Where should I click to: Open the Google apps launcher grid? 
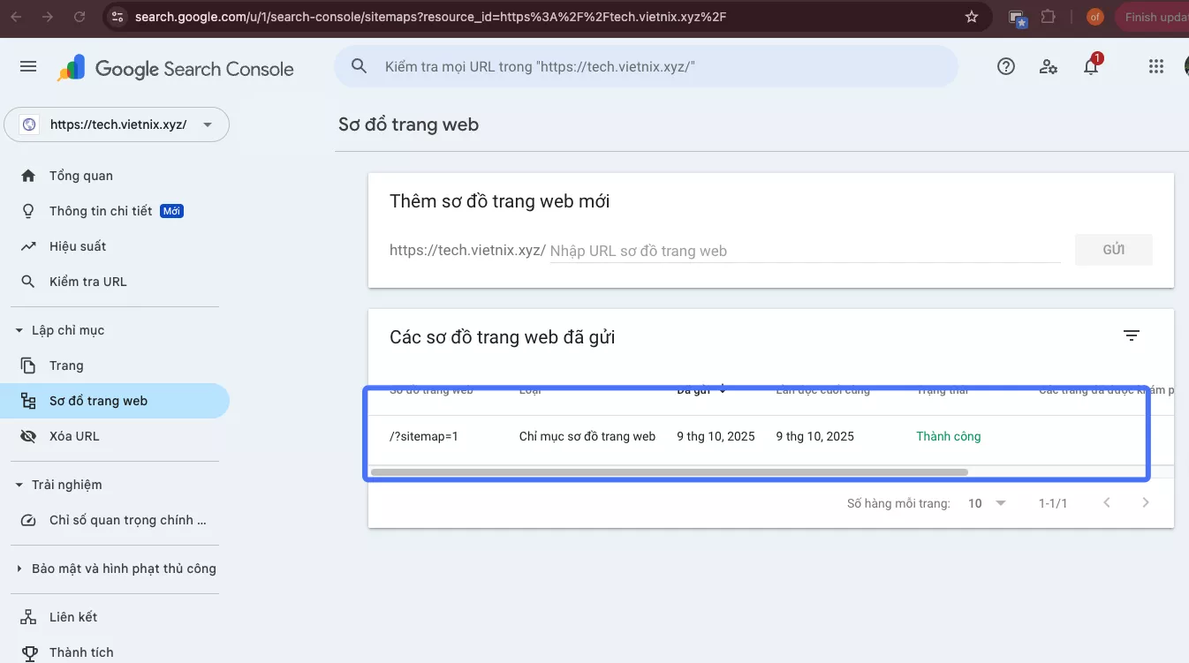[x=1155, y=66]
